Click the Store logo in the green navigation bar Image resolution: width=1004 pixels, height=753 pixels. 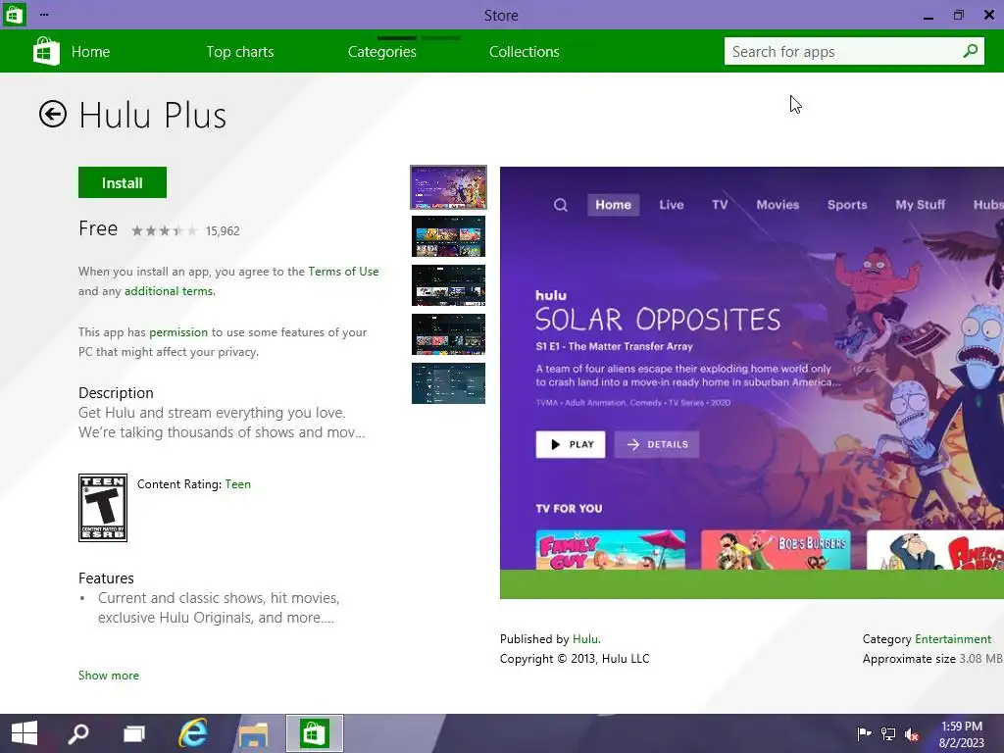[x=46, y=51]
